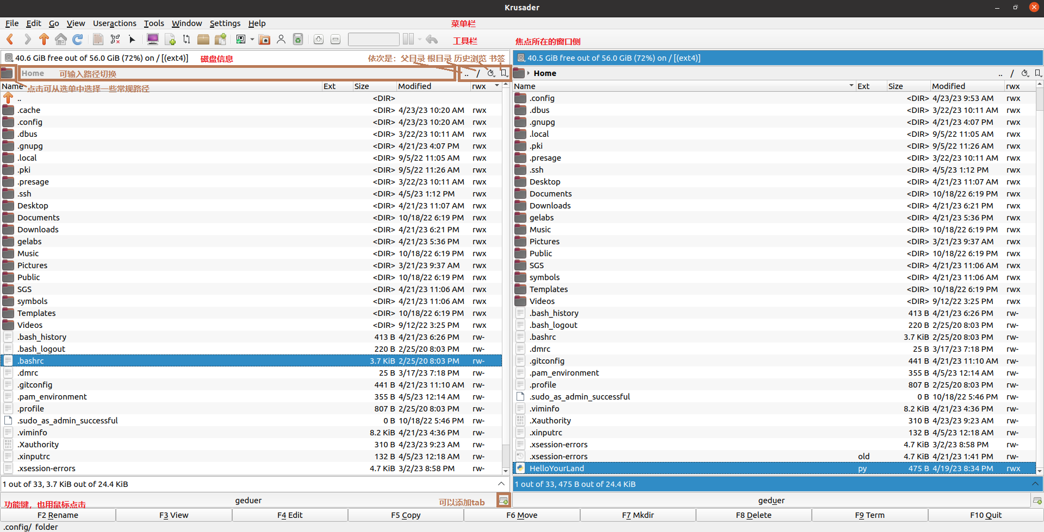Sort left panel by the Modified column header
This screenshot has width=1044, height=532.
coord(433,86)
